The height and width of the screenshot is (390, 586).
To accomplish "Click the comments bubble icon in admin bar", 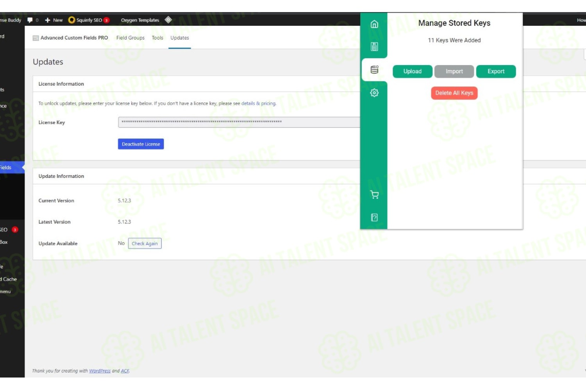I will coord(30,20).
